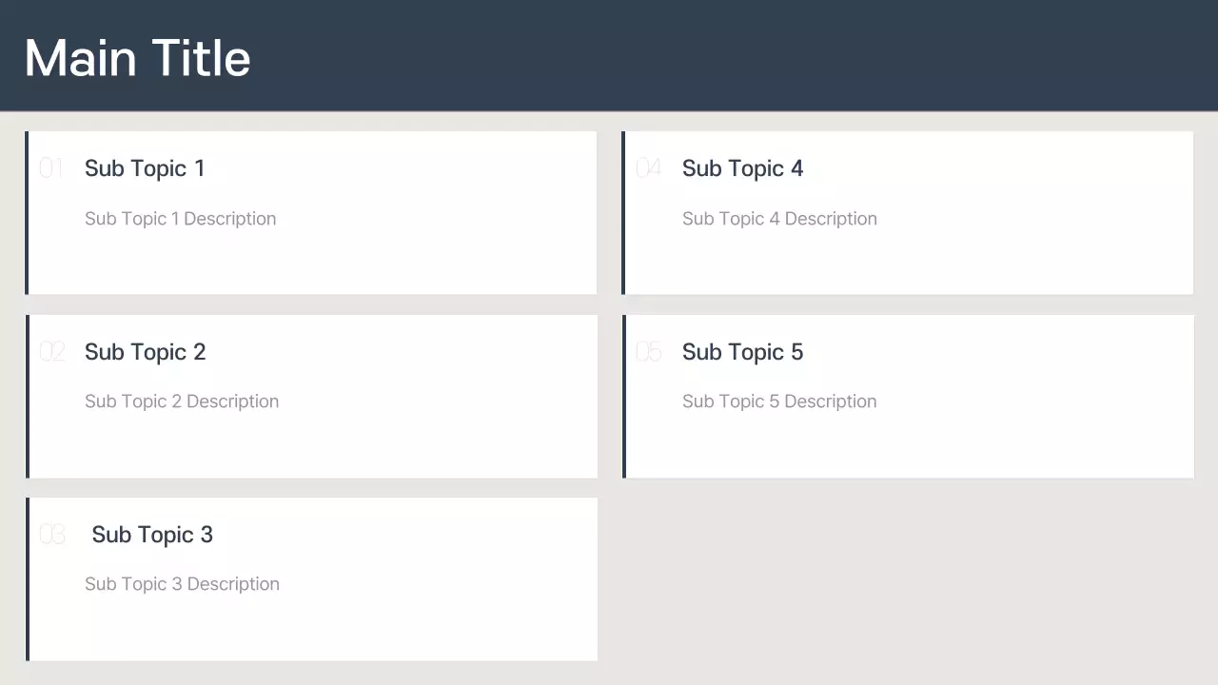Select the Sub Topic 2 heading
The height and width of the screenshot is (685, 1218).
[x=145, y=352]
